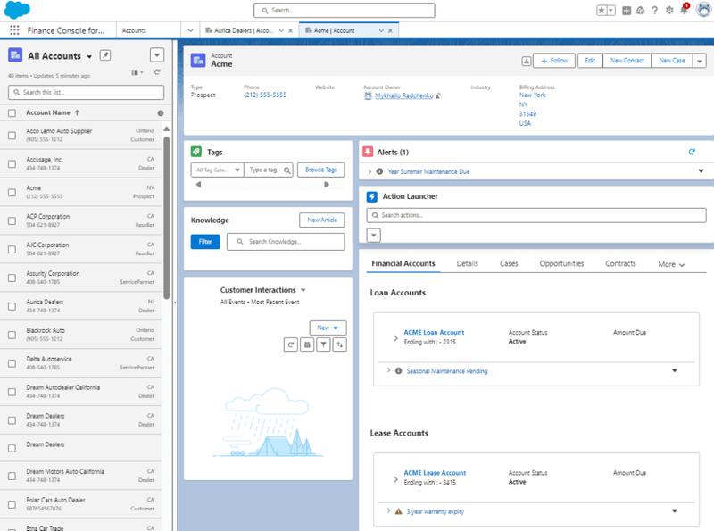Open the Accounts navigation dropdown chevron

pos(190,31)
